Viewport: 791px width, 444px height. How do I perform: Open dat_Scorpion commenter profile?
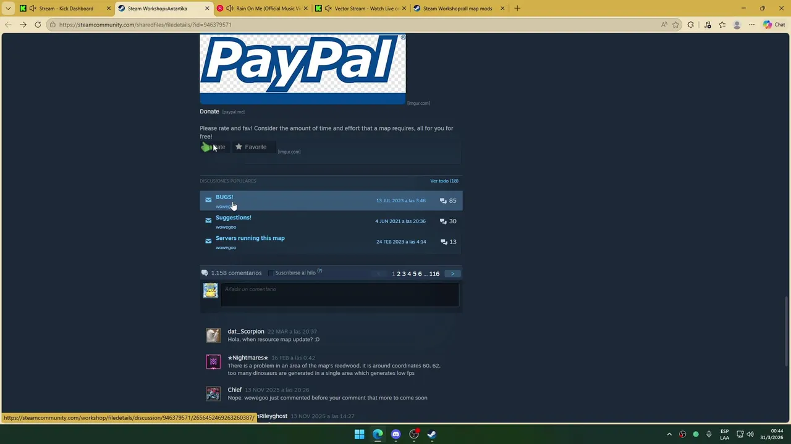[x=246, y=331]
